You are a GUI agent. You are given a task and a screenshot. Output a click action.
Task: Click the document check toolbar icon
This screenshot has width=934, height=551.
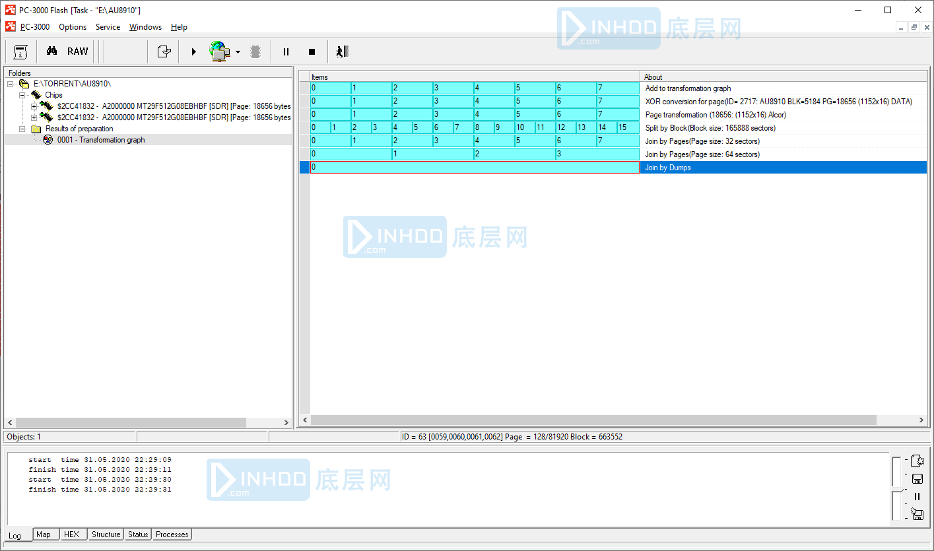click(x=164, y=51)
